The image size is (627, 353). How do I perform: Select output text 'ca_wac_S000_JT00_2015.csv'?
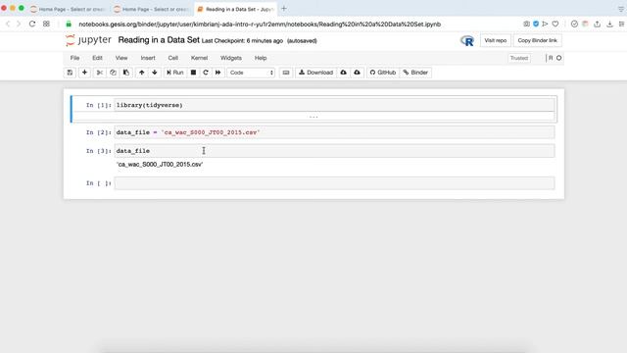(x=160, y=165)
